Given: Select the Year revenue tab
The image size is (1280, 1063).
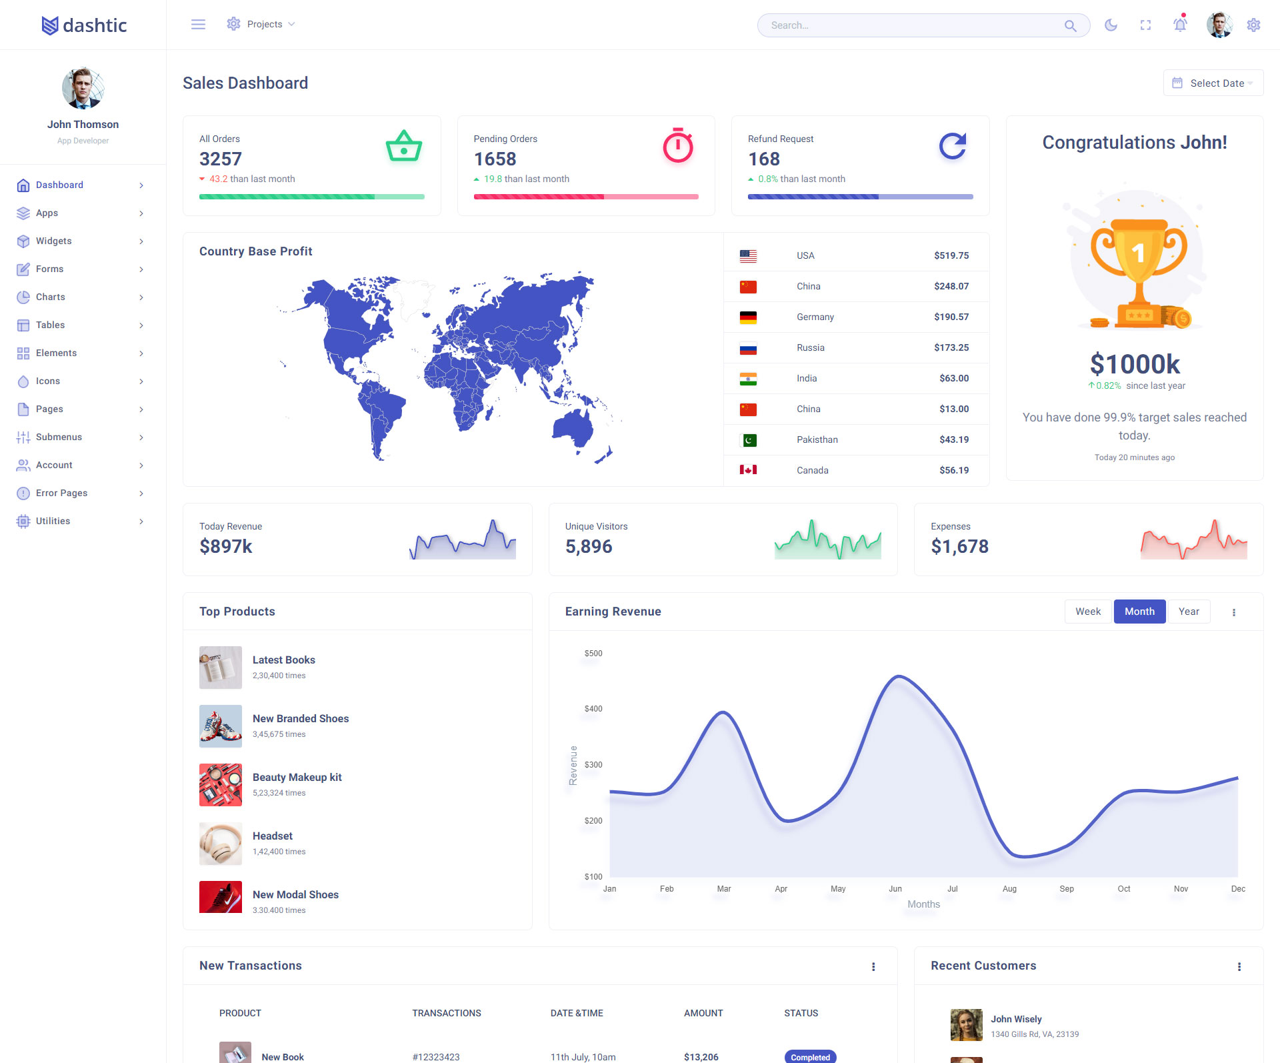Looking at the screenshot, I should pos(1189,612).
